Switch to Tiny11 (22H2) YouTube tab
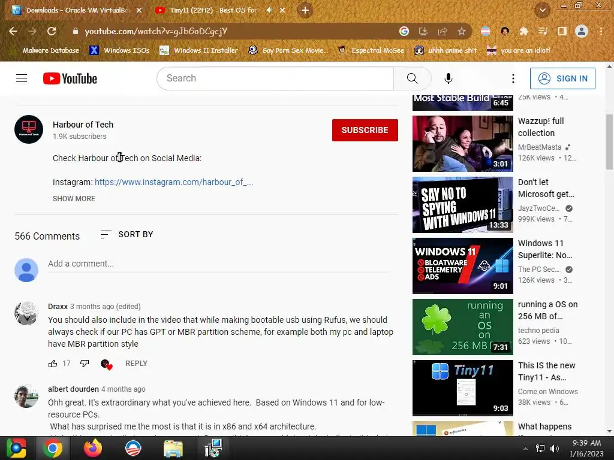614x460 pixels. [213, 10]
